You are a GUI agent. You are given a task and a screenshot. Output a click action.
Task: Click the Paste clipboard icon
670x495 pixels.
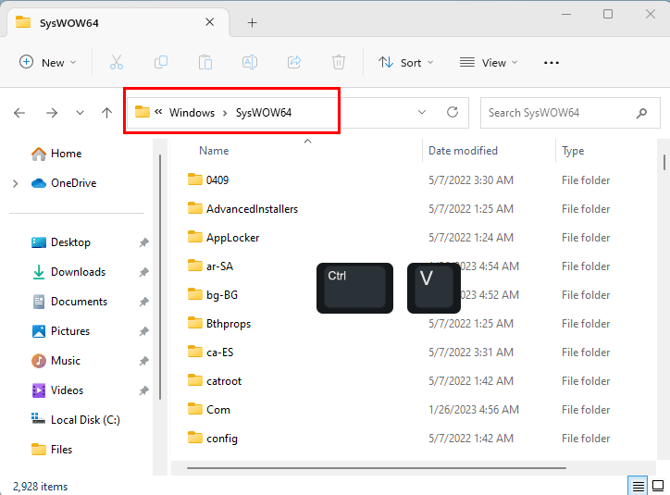click(205, 62)
